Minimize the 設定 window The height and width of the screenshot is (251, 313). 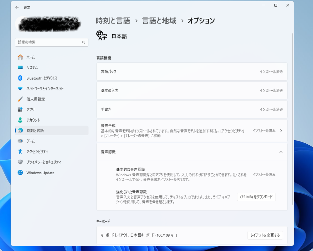[x=264, y=5]
